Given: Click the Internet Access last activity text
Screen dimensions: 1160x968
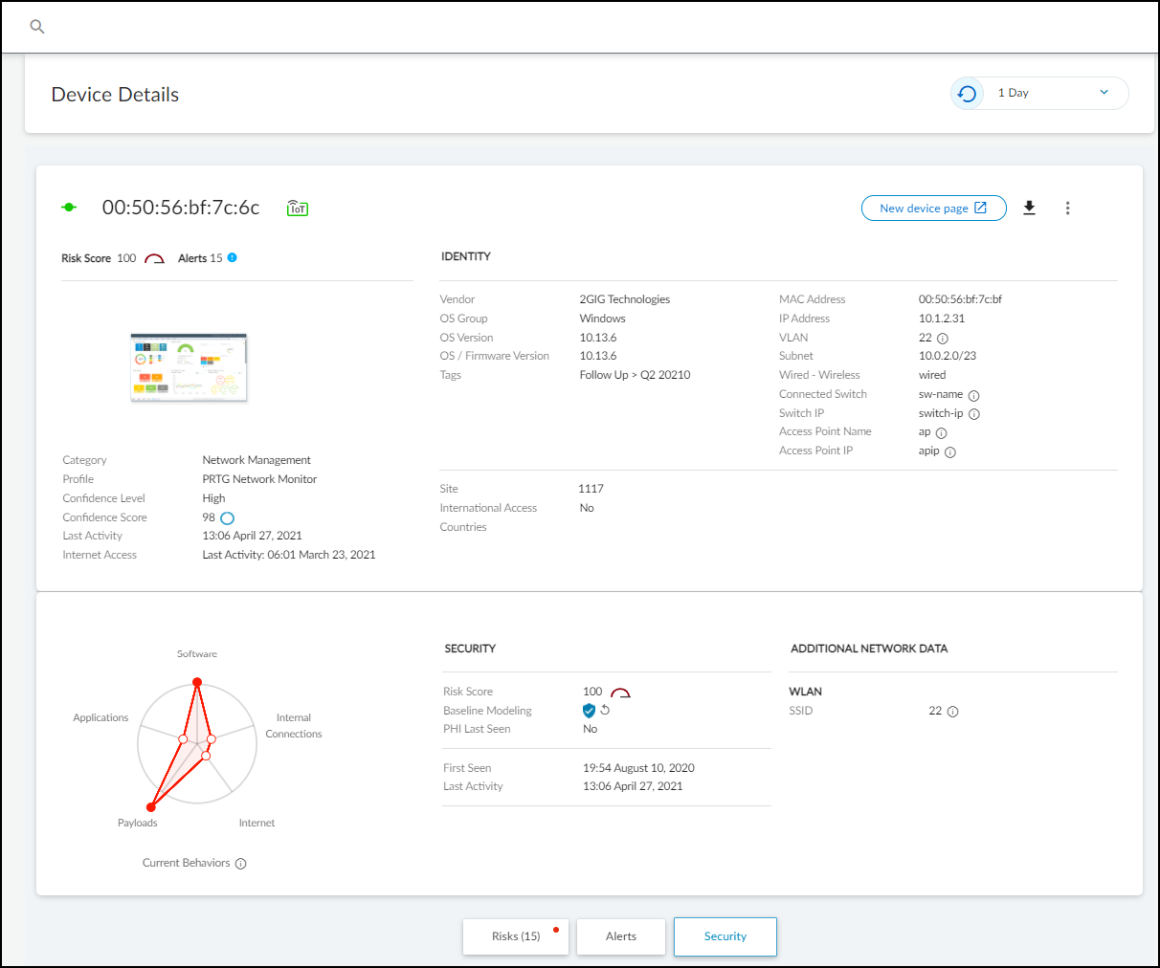Looking at the screenshot, I should click(289, 555).
